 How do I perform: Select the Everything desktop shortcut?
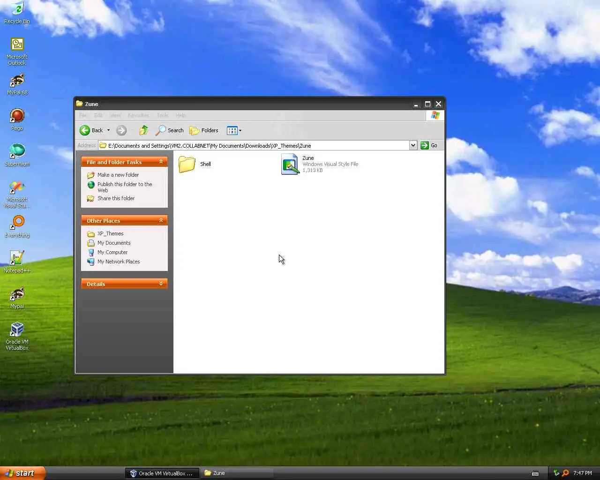coord(17,226)
